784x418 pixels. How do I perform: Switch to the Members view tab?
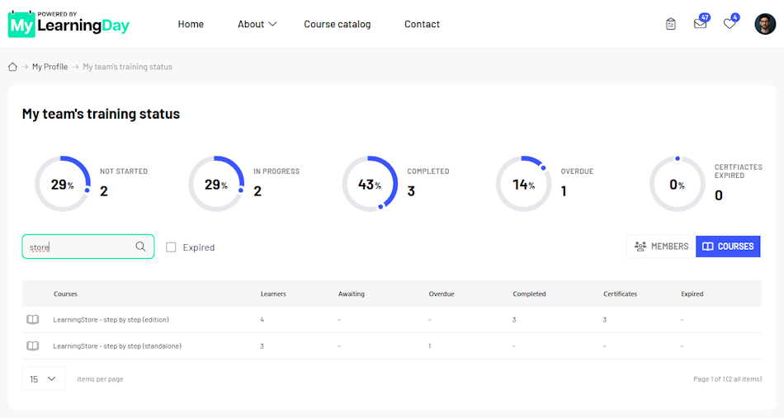661,247
